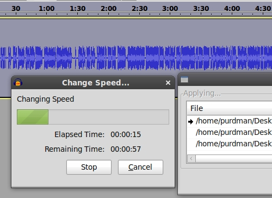Select the first /home/purdman file entry
Screen dimensions: 272x198
(x=230, y=121)
